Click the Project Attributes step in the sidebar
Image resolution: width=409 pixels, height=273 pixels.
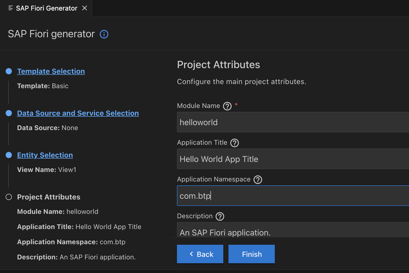49,197
